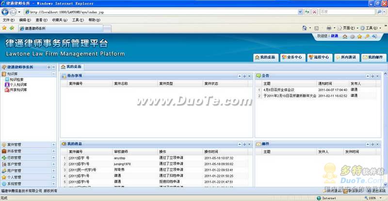Open the IE Favorites star icon
The height and width of the screenshot is (201, 388).
point(4,28)
